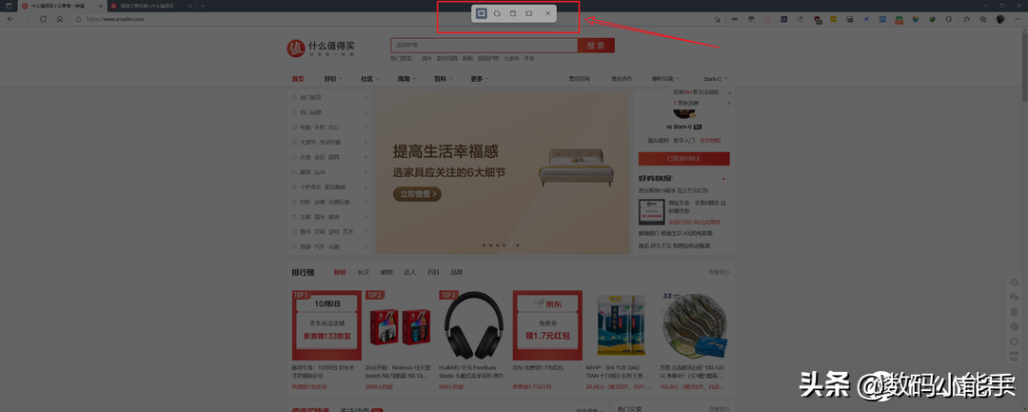Open the browser settings and more menu
Image resolution: width=1028 pixels, height=412 pixels.
(x=1016, y=19)
